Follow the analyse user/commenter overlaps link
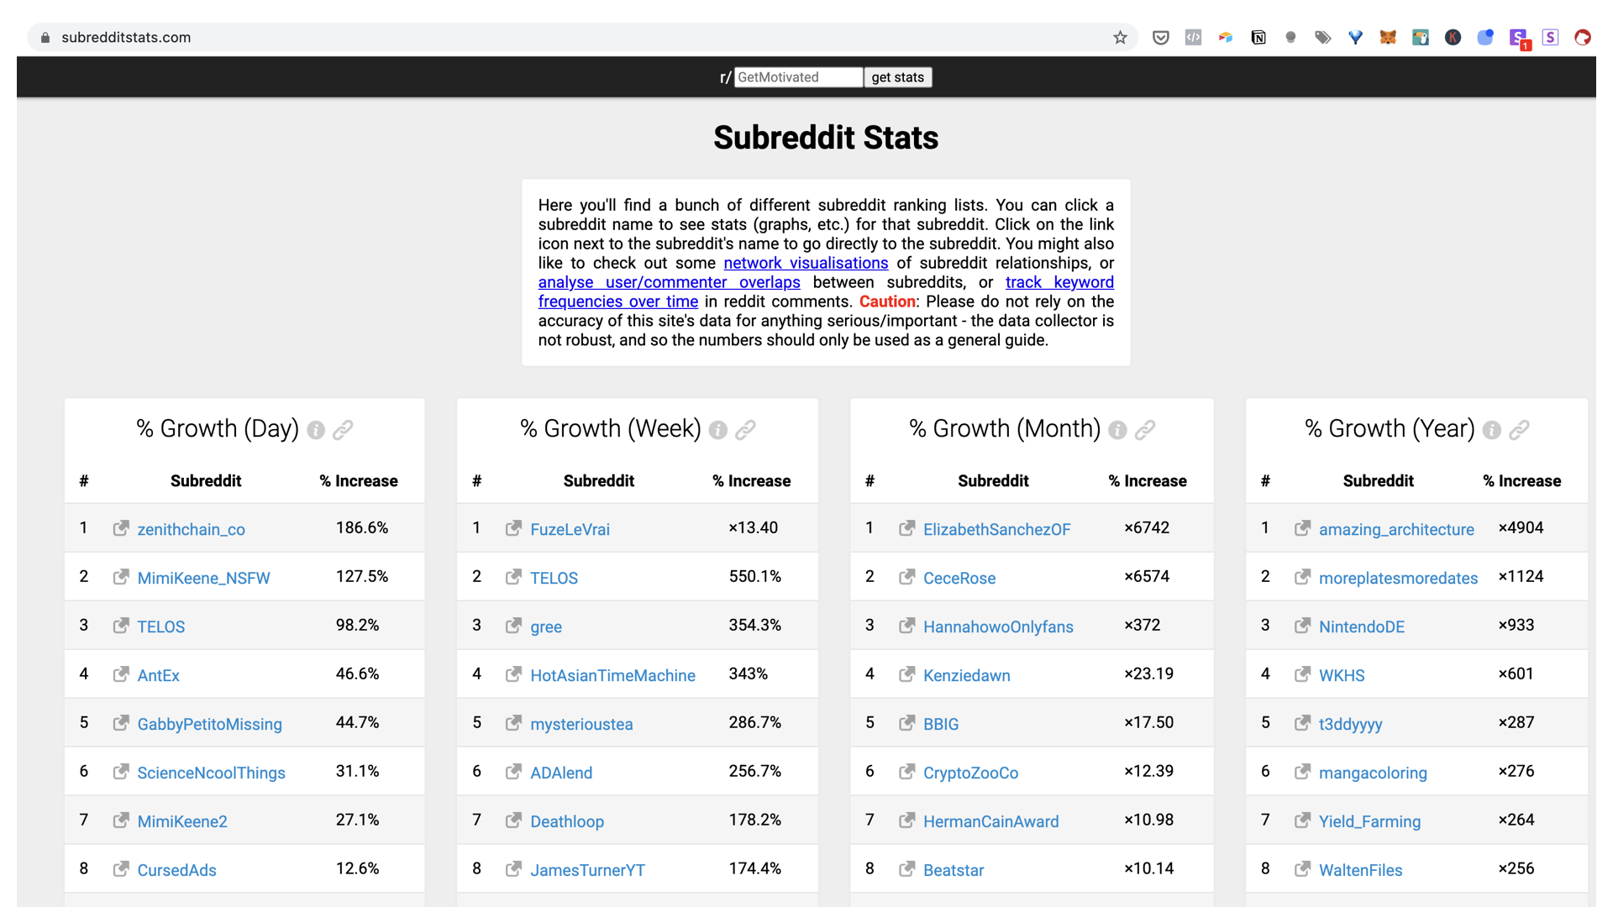 pyautogui.click(x=669, y=282)
